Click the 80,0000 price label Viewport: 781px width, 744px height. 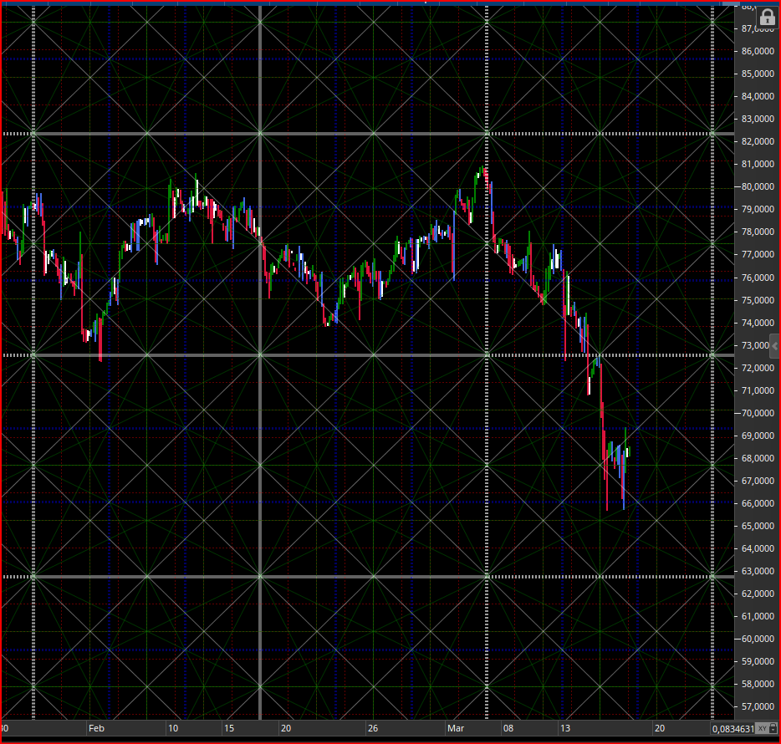point(758,186)
